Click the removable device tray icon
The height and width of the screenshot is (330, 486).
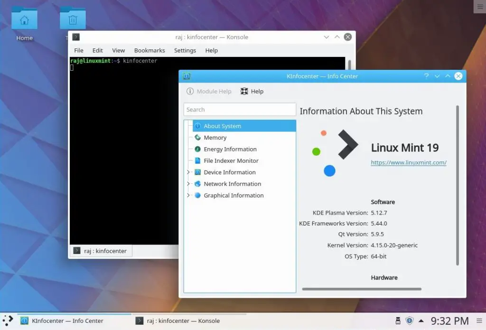(398, 321)
